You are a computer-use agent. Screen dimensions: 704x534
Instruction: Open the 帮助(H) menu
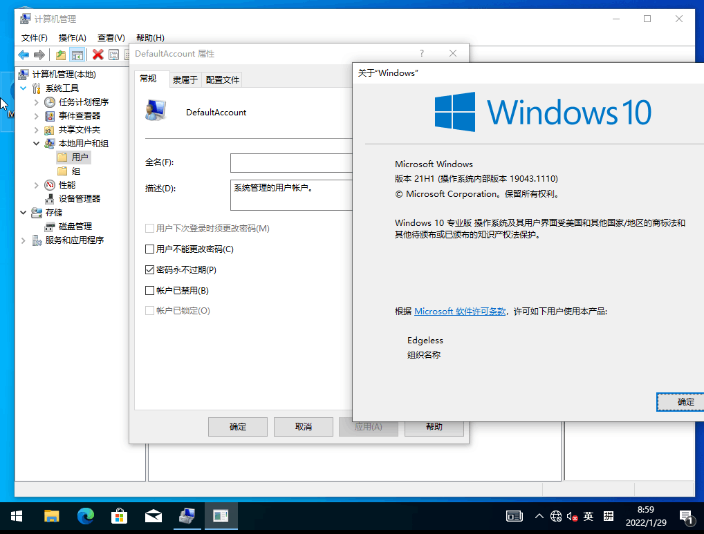[150, 38]
